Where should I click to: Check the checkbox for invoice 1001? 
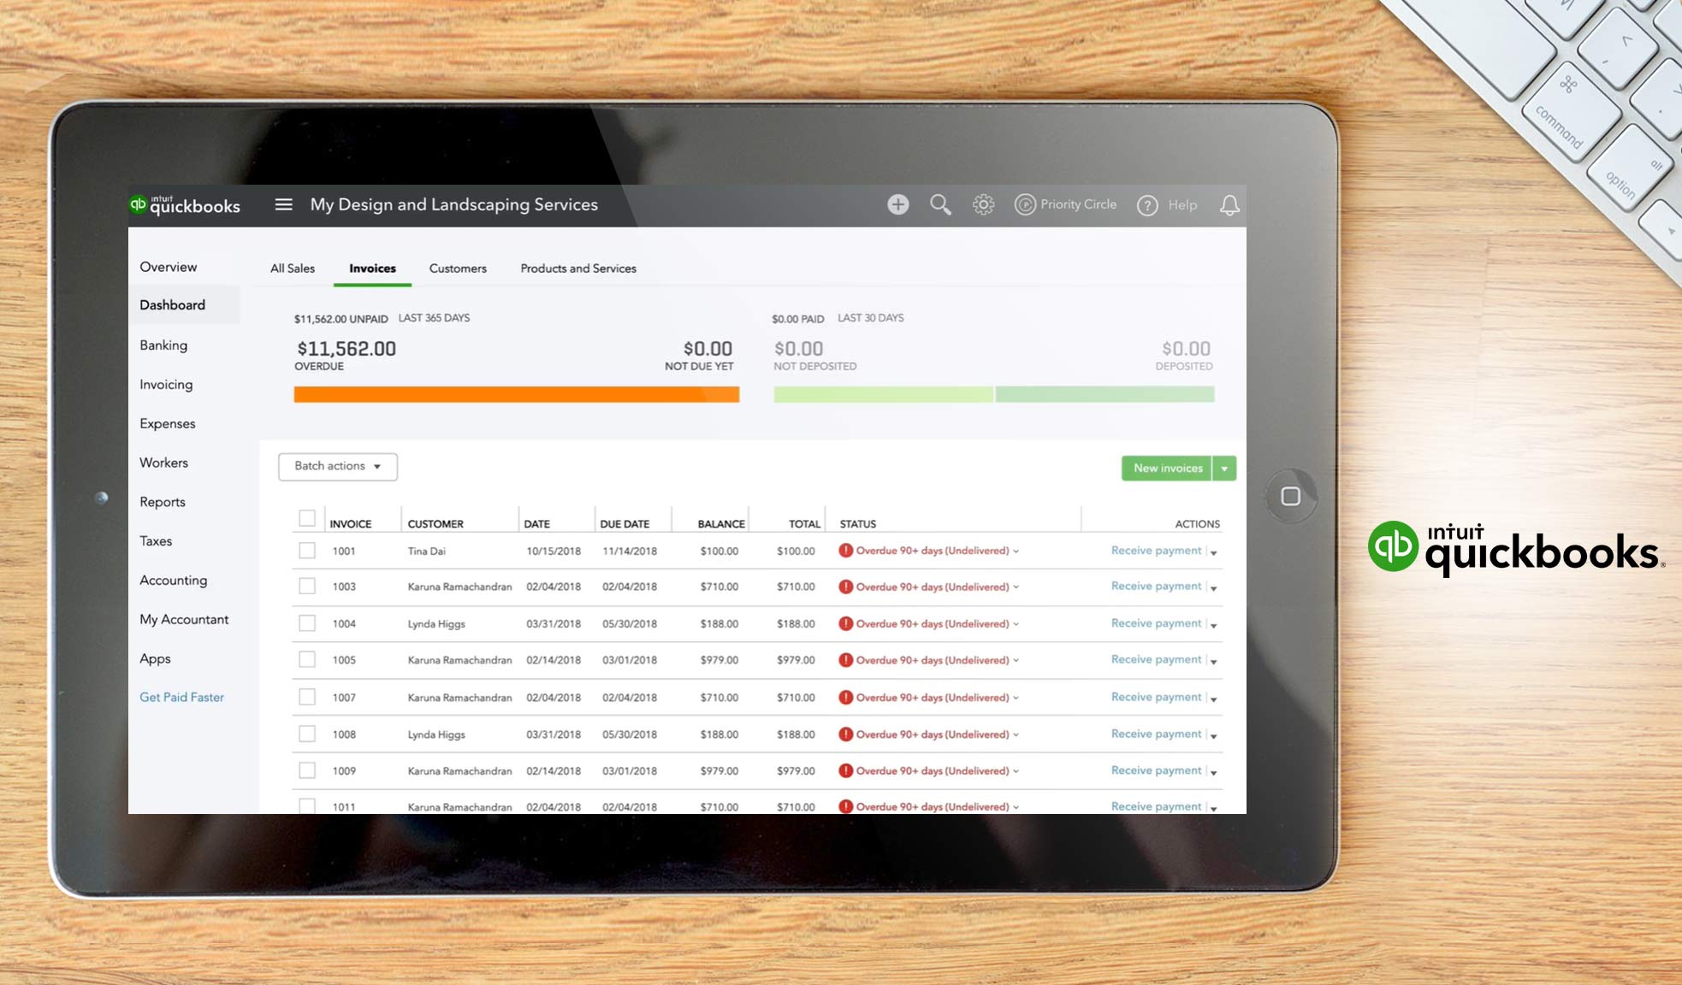308,551
